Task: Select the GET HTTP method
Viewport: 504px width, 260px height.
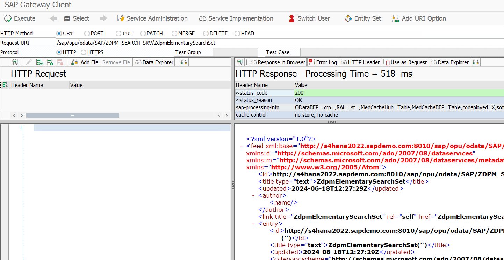Action: [59, 34]
